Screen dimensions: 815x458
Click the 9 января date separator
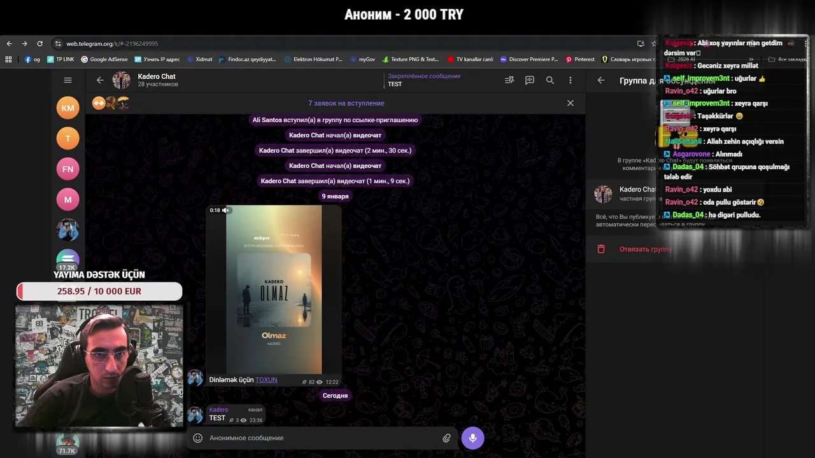point(335,196)
